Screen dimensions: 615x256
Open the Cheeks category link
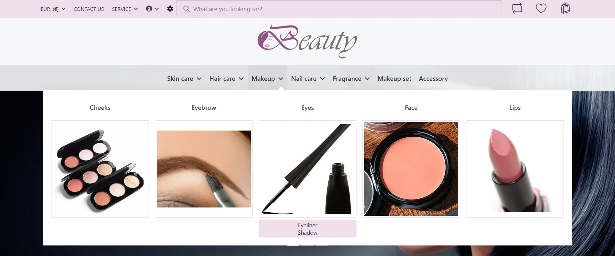[x=100, y=108]
